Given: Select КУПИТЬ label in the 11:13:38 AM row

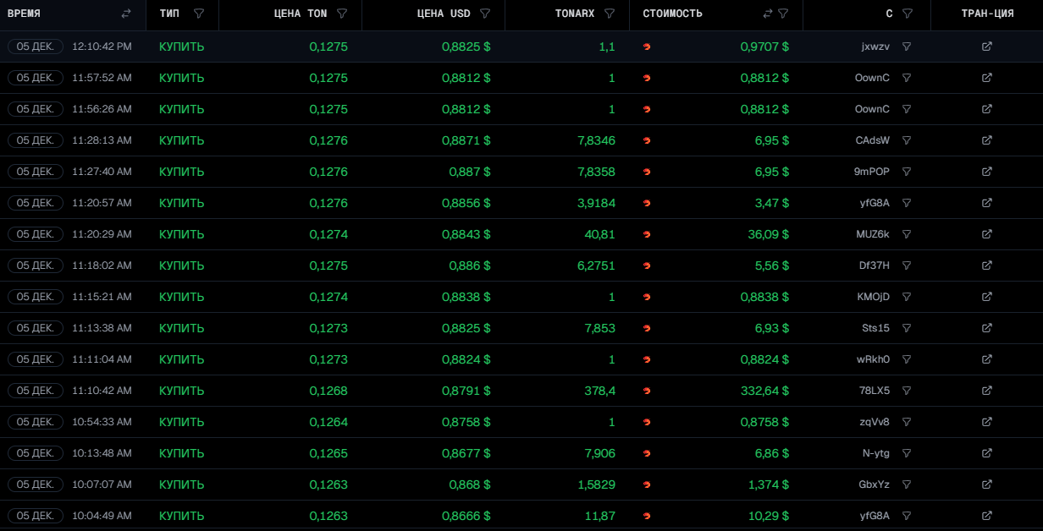Looking at the screenshot, I should [x=182, y=328].
